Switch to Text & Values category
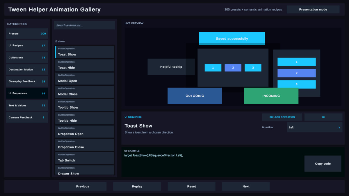Viewport: 349px width, 196px height. click(27, 106)
